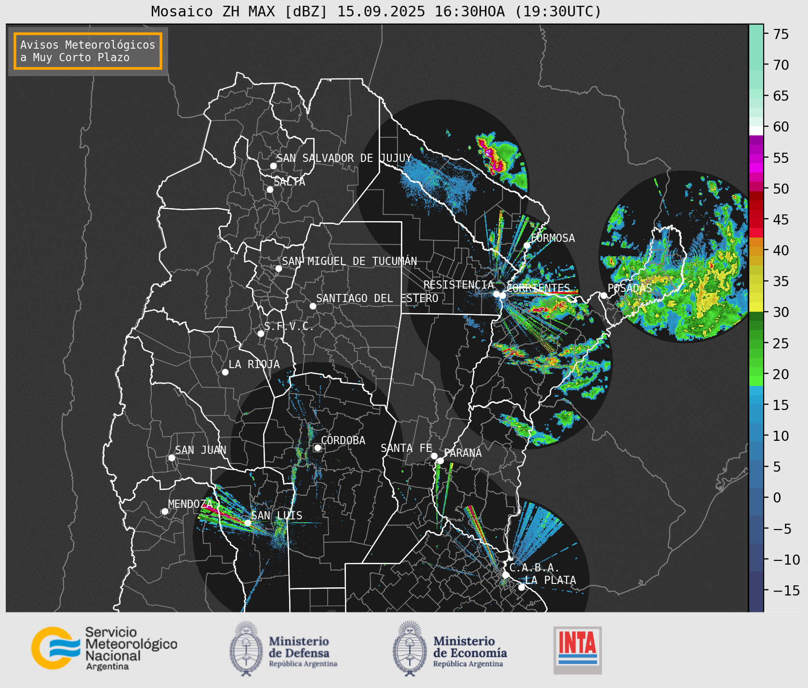The height and width of the screenshot is (688, 808).
Task: Select the Posadas city marker
Action: point(604,295)
